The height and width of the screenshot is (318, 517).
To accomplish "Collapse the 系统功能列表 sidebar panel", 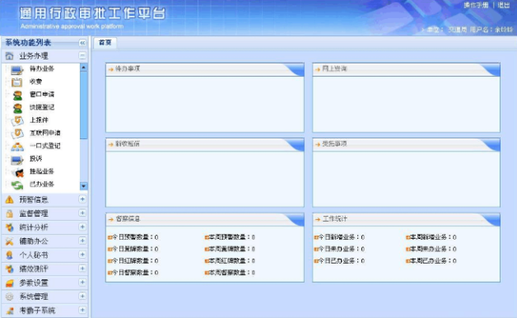I will 82,43.
